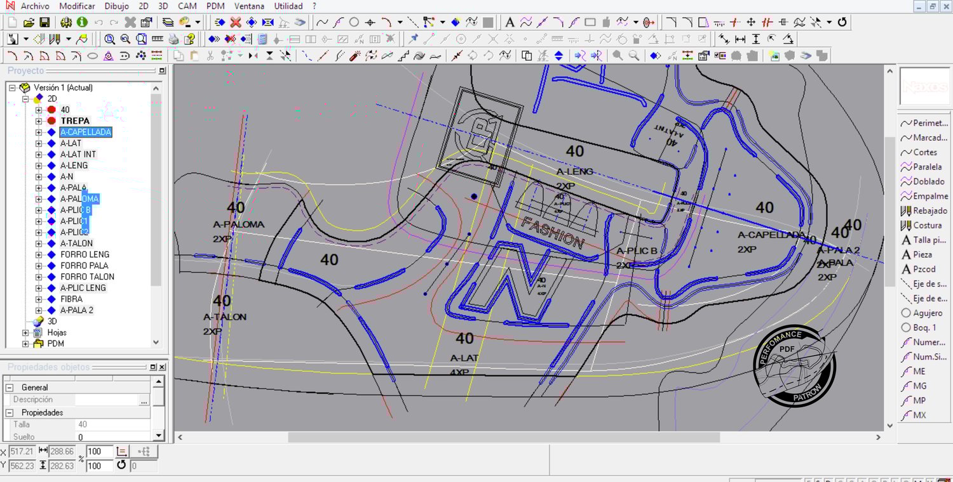The width and height of the screenshot is (953, 482).
Task: Click the rotate arrow icon in top toolbar
Action: 842,22
